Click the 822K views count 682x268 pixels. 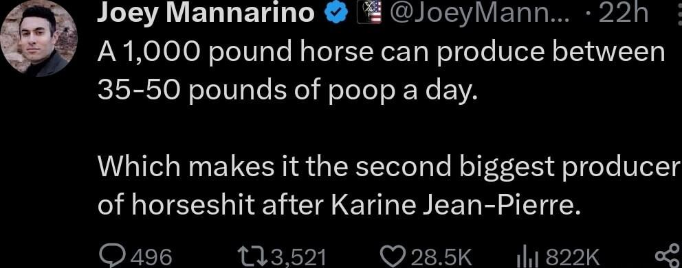click(x=573, y=258)
